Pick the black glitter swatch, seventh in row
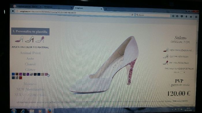 click(x=35, y=74)
